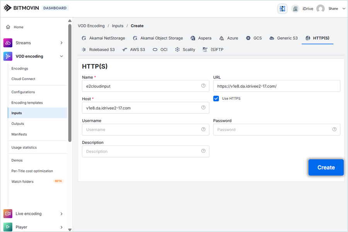Image resolution: width=348 pixels, height=232 pixels.
Task: Open the Shane user account dropdown
Action: point(344,9)
